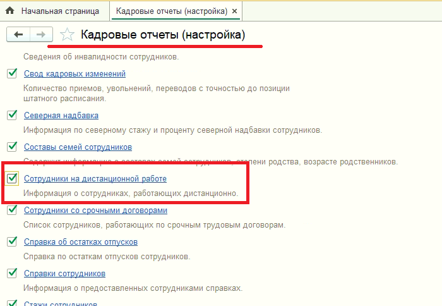This screenshot has height=306, width=442.
Task: Click the page title Кадровые отчеты (настройка)
Action: pos(163,35)
